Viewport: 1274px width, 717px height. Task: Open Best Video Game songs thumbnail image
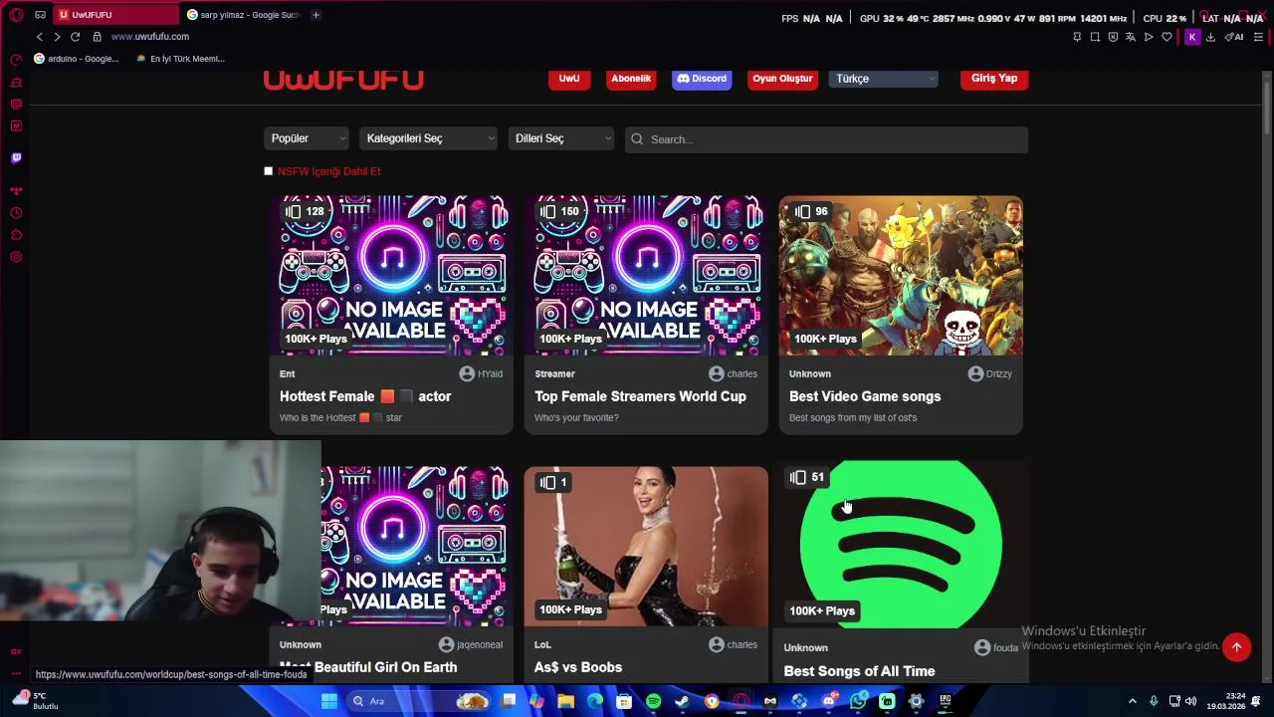click(x=901, y=275)
